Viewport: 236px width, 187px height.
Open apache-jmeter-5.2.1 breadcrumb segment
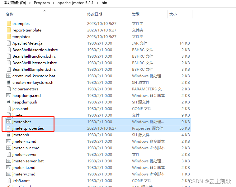tap(75, 3)
